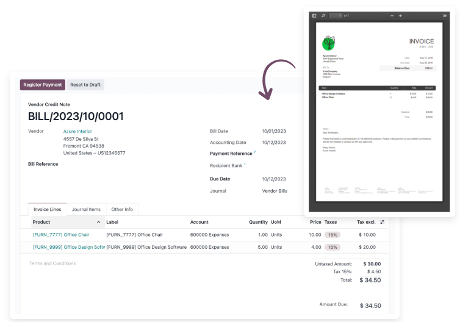Image resolution: width=460 pixels, height=322 pixels.
Task: Open optional columns settings icon
Action: pyautogui.click(x=383, y=222)
